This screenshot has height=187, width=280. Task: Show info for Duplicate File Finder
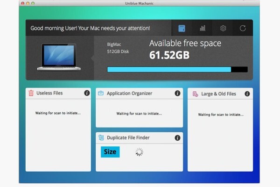click(x=177, y=138)
